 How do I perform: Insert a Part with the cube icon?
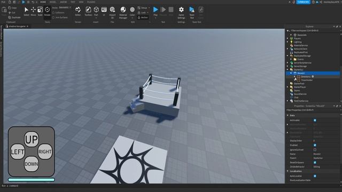(x=96, y=10)
